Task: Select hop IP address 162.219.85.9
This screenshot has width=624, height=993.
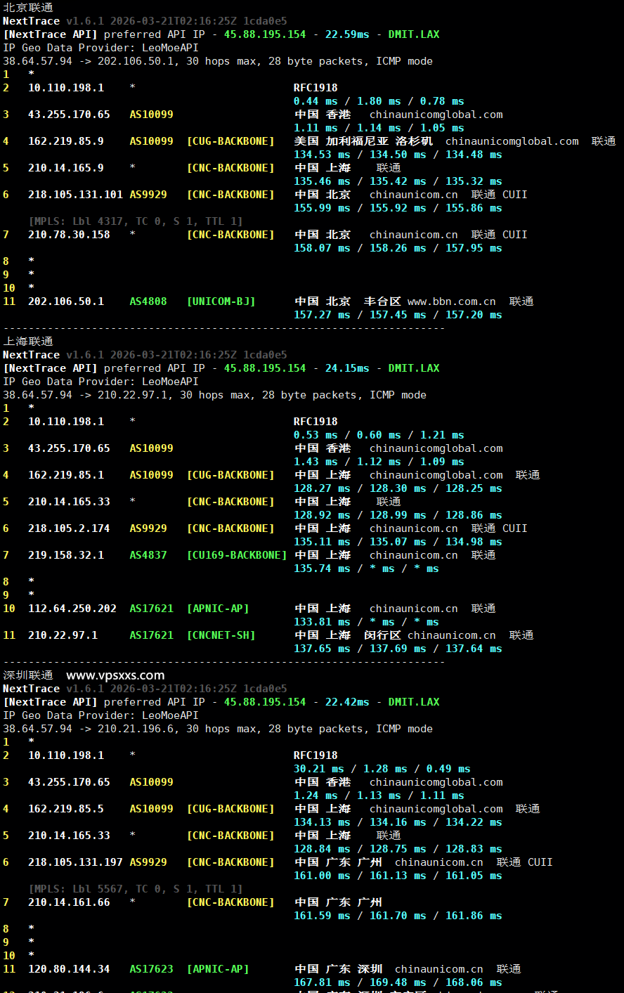Action: [66, 141]
